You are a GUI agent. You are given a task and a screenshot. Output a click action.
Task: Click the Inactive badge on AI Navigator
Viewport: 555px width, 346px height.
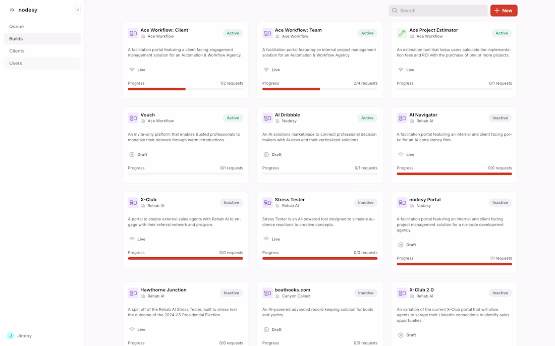click(x=500, y=118)
